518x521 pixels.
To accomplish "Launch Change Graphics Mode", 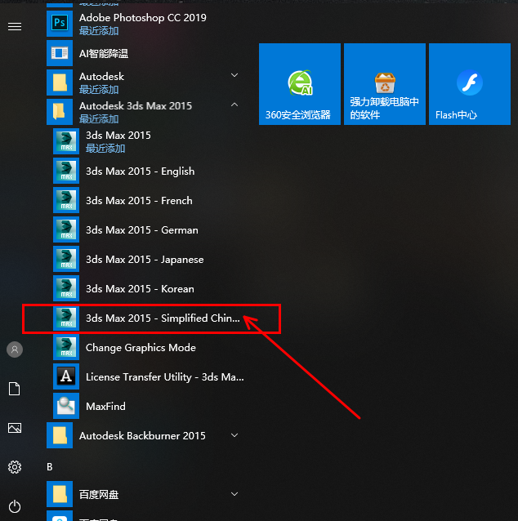I will point(141,348).
